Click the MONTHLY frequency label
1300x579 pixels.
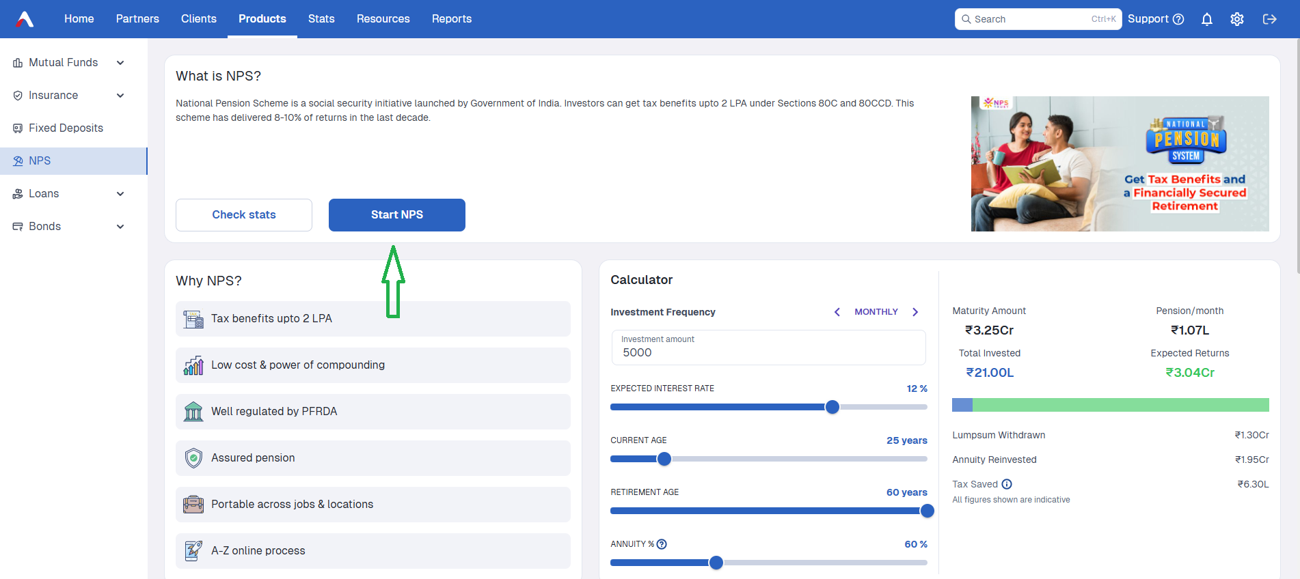tap(876, 312)
